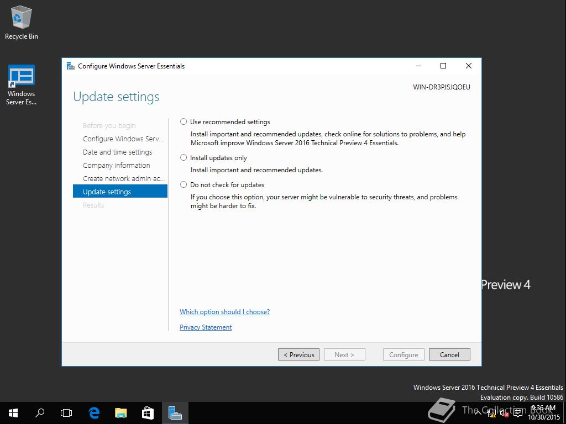This screenshot has height=424, width=566.
Task: Open the muted volume tray icon
Action: pyautogui.click(x=504, y=413)
